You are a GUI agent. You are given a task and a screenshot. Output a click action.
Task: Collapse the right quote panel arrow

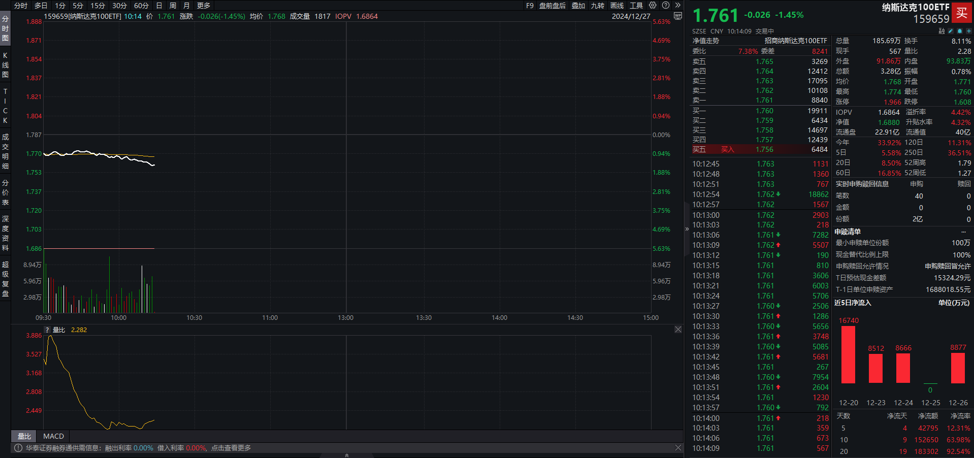687,229
